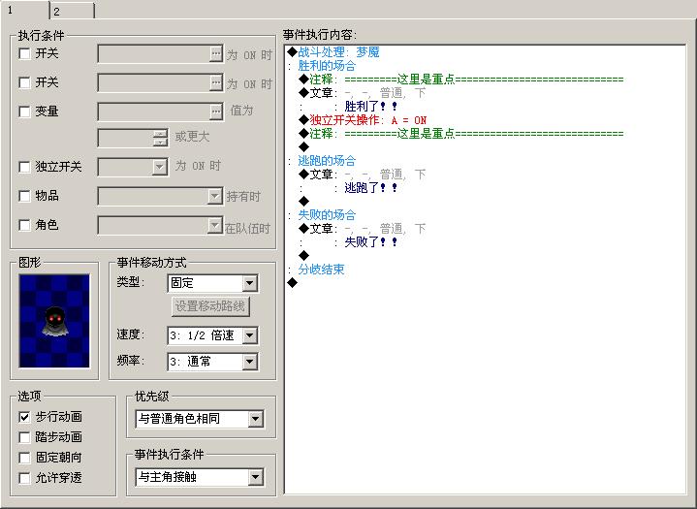Check the 物品 condition checkbox
This screenshot has height=509, width=697.
[24, 196]
